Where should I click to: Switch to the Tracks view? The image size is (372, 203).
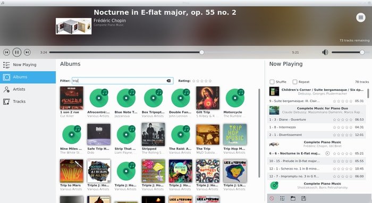point(28,101)
